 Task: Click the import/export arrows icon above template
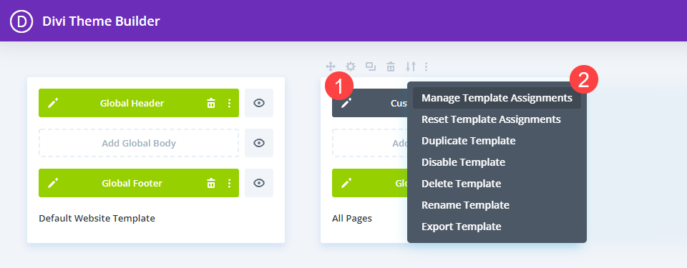[411, 66]
